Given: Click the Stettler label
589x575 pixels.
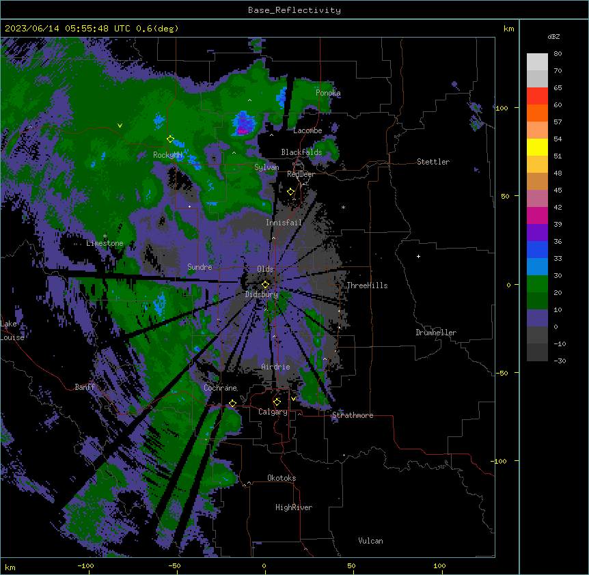Looking at the screenshot, I should (433, 162).
